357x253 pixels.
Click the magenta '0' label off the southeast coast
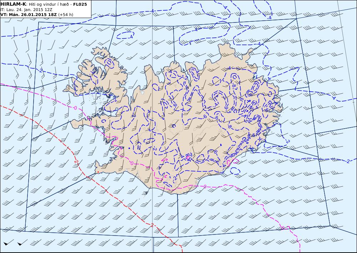pos(205,187)
